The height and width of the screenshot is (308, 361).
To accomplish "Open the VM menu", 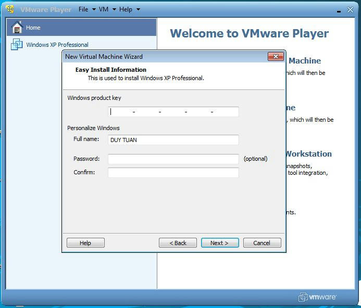I will click(104, 9).
